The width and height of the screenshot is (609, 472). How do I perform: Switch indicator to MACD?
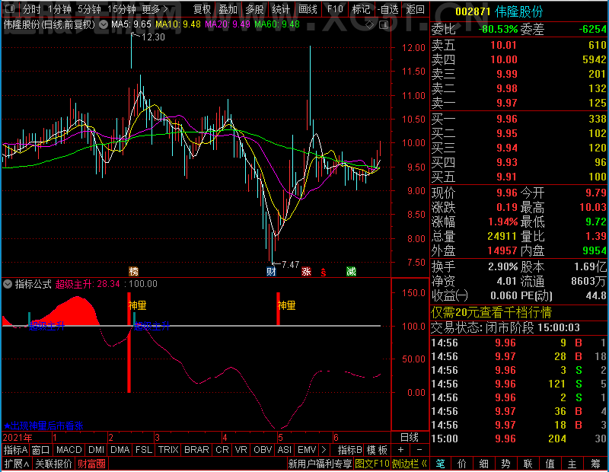coord(69,450)
